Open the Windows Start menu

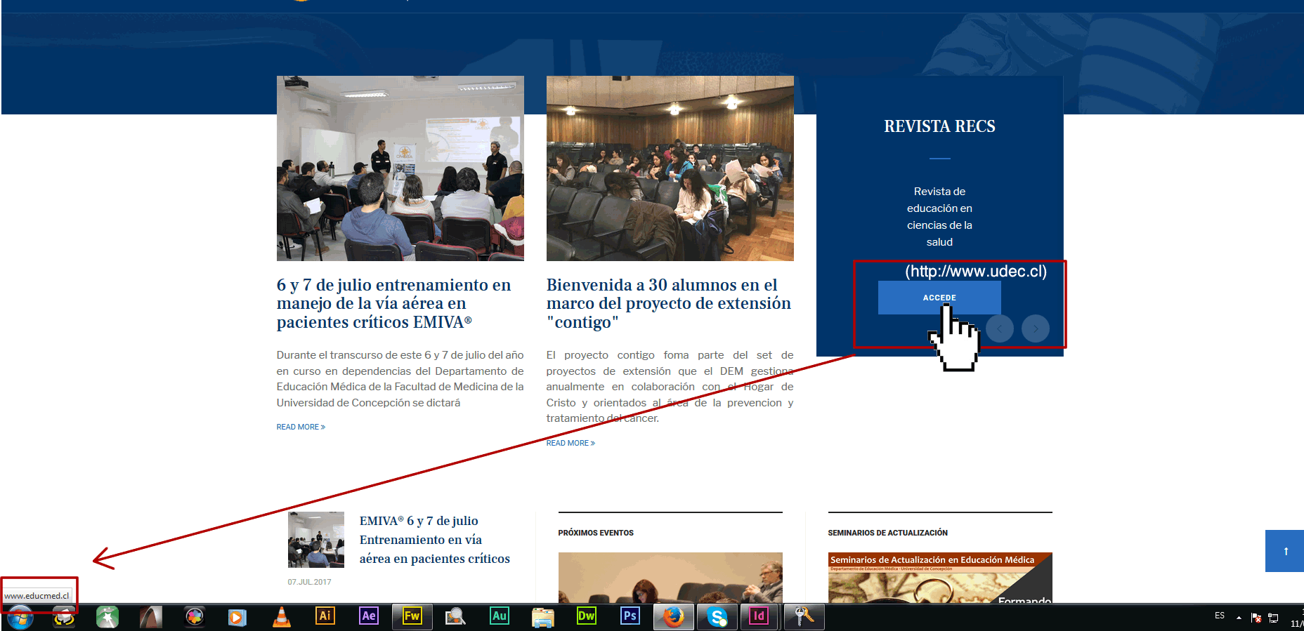point(20,617)
